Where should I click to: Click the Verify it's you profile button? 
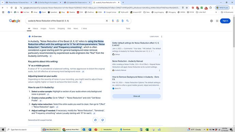pyautogui.click(x=222, y=7)
